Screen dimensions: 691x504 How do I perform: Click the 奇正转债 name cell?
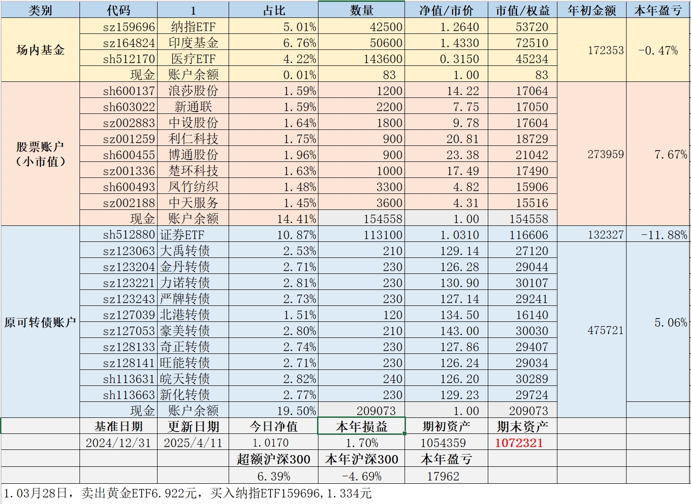click(x=193, y=346)
